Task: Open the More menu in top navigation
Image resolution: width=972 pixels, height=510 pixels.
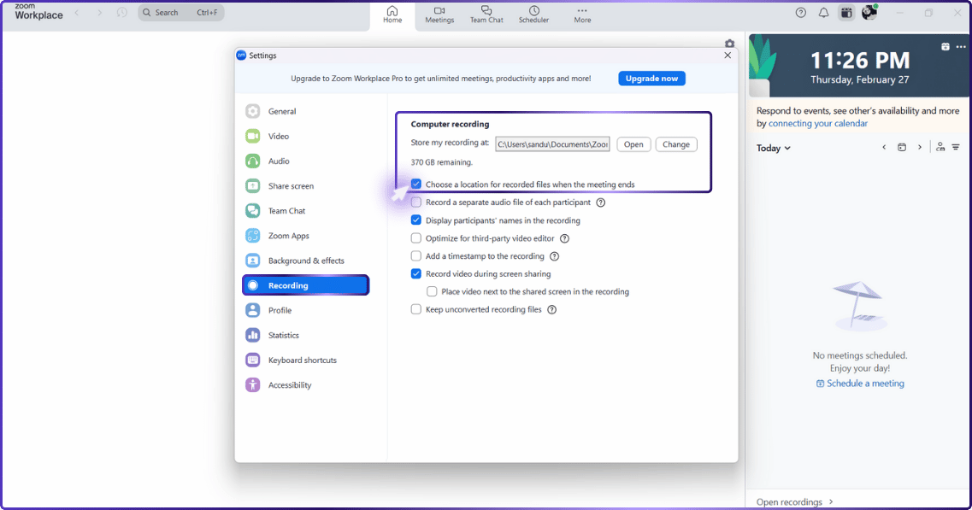Action: [582, 15]
